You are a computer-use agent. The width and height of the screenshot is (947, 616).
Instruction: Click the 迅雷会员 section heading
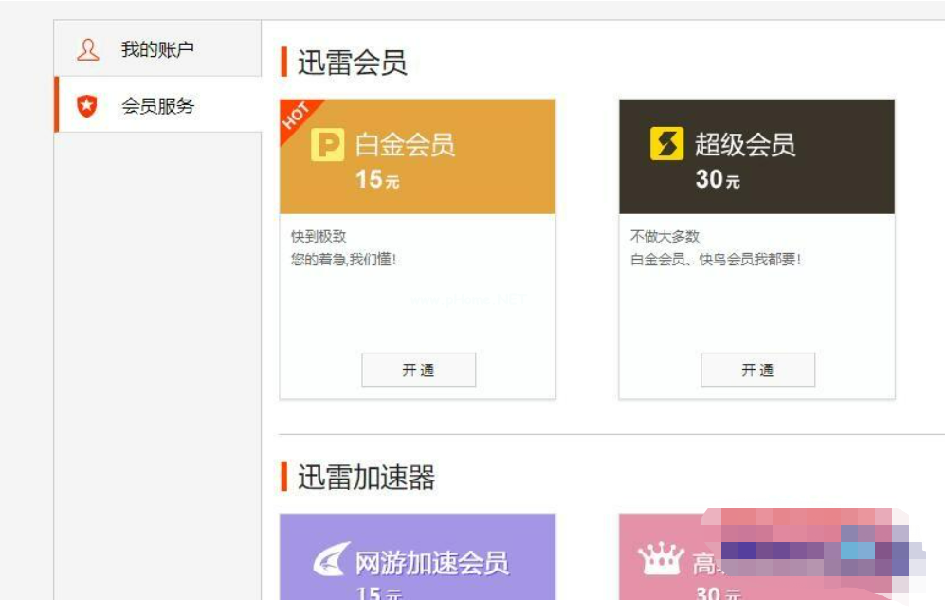(352, 63)
